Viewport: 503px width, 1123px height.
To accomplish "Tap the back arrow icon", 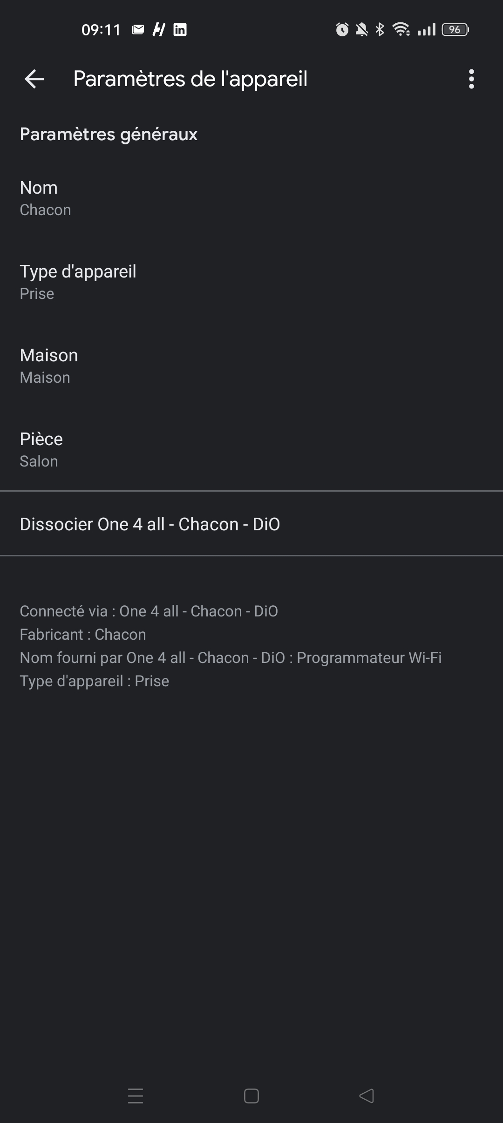I will click(x=34, y=79).
